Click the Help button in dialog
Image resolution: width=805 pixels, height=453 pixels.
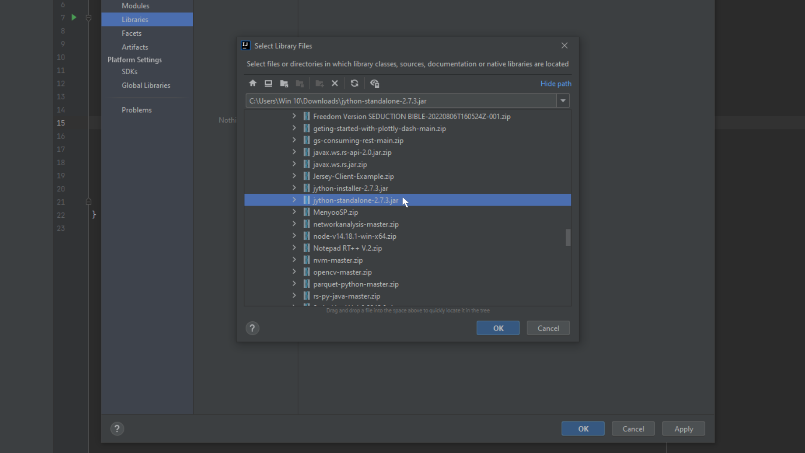click(252, 328)
